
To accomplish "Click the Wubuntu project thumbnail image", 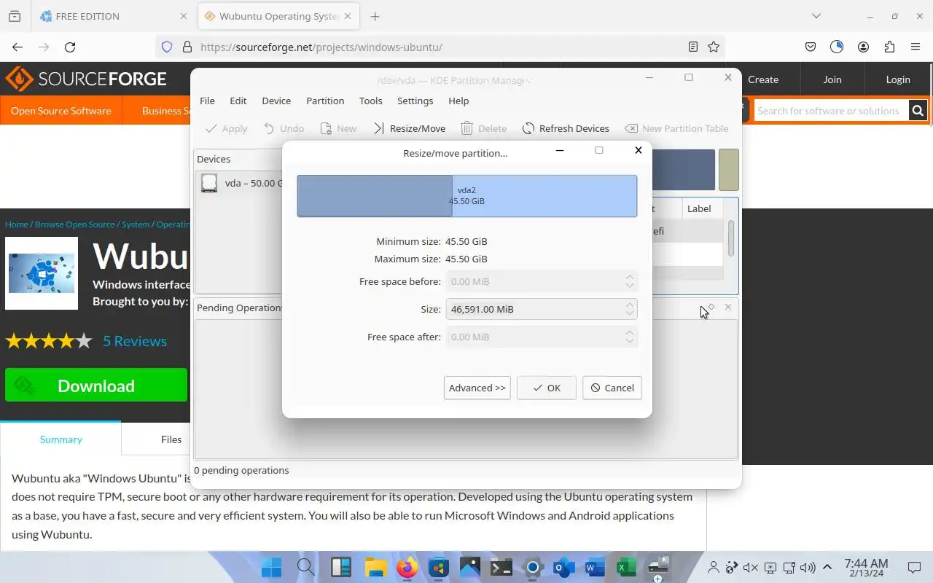I will 42,273.
